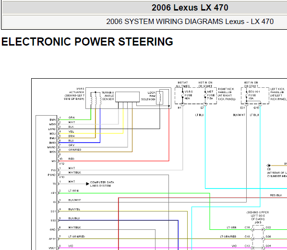Viewport: 287px width, 250px height.
Task: Click the "VSC+" pin label
Action: pyautogui.click(x=52, y=248)
